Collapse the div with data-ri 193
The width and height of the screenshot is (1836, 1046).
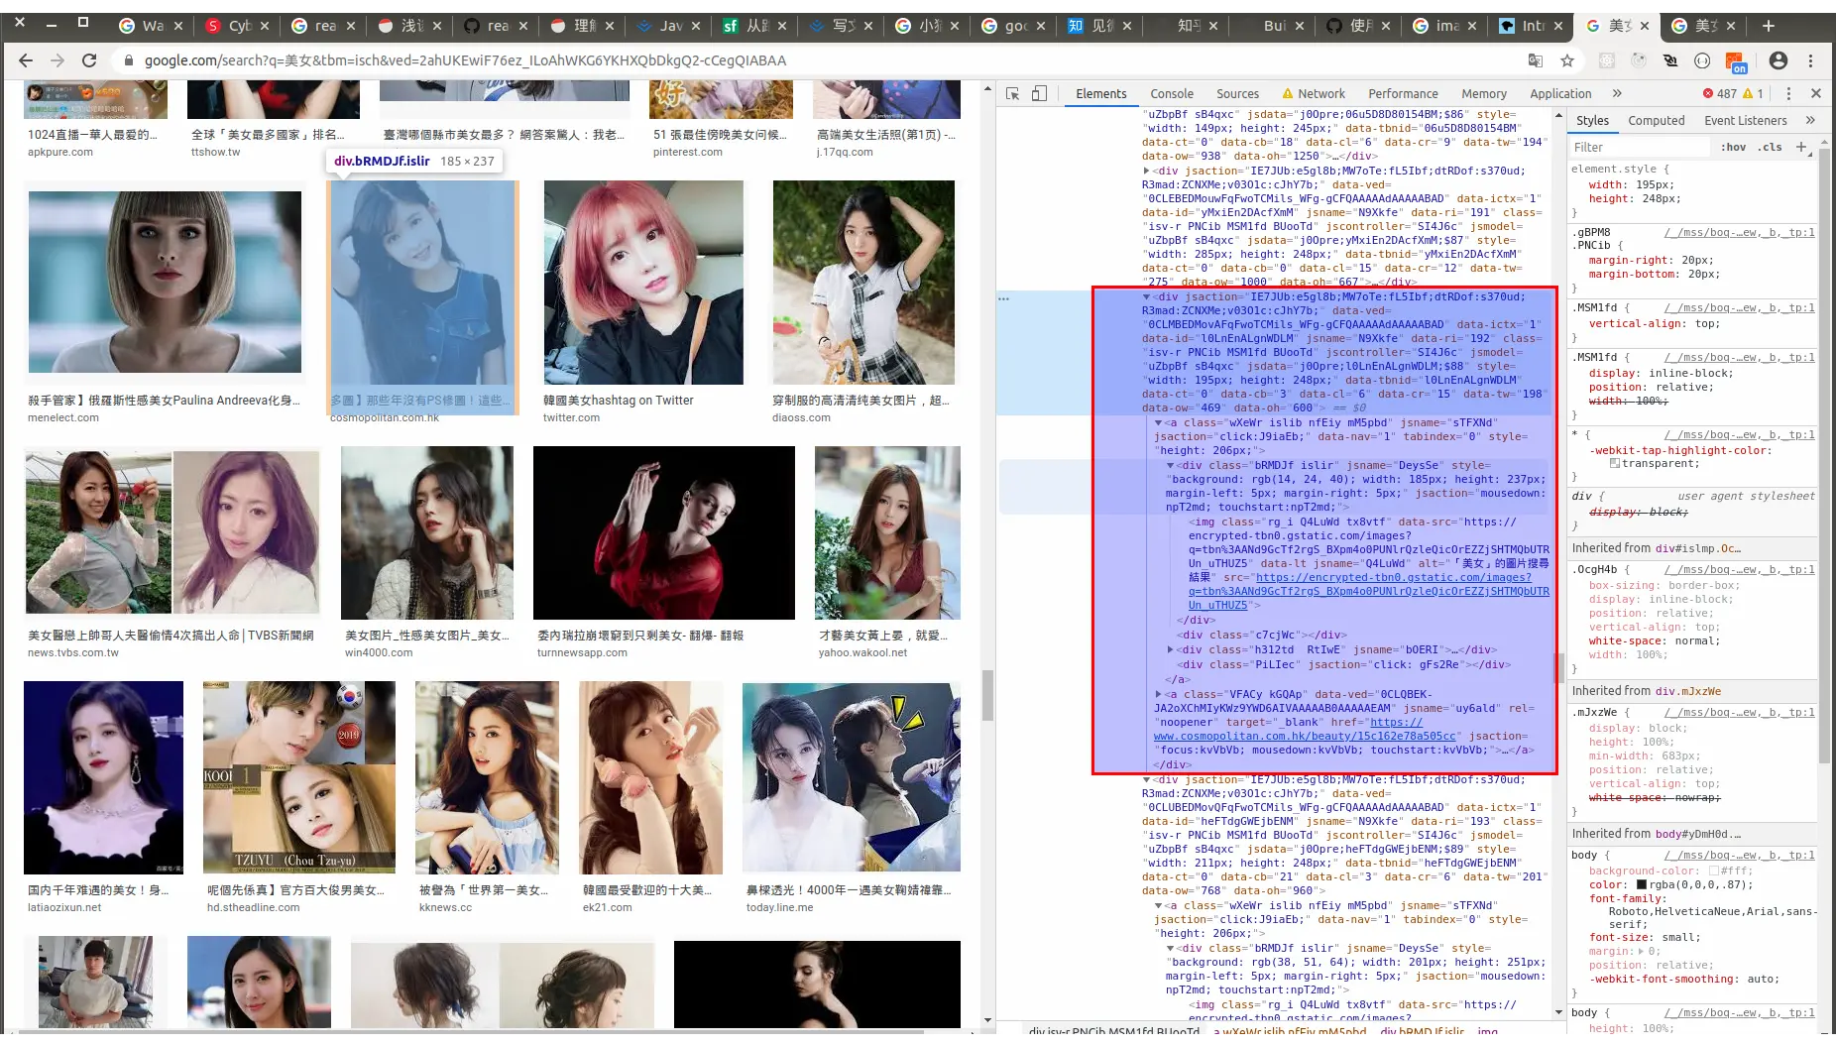(x=1147, y=779)
